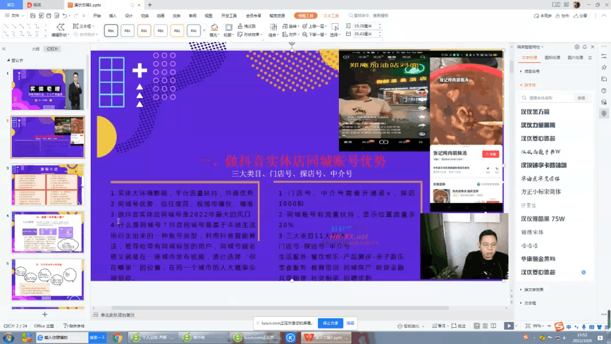
Task: Switch to the Text Tools (文本工具) tab
Action: (x=331, y=16)
